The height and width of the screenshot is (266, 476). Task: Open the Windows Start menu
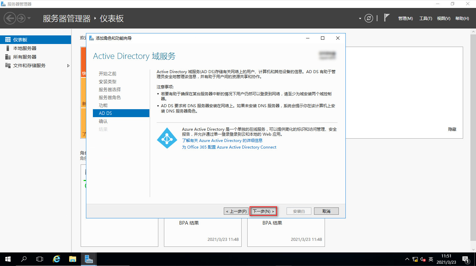click(8, 259)
